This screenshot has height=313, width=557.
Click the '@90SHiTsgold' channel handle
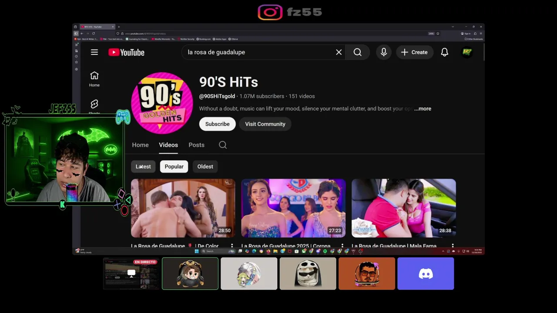tap(217, 96)
